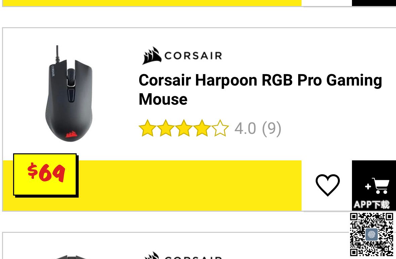Click the yellow price banner beside $69 tag
The image size is (396, 259).
[x=189, y=186]
